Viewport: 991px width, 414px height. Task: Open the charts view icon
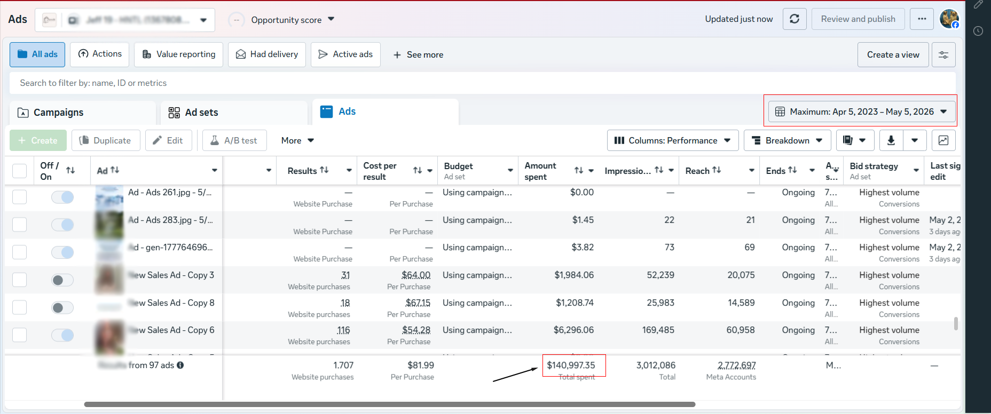click(x=943, y=140)
